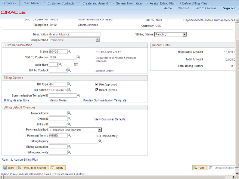Open the Billing Status dropdown
Viewport: 239px width, 179px height.
pyautogui.click(x=184, y=34)
